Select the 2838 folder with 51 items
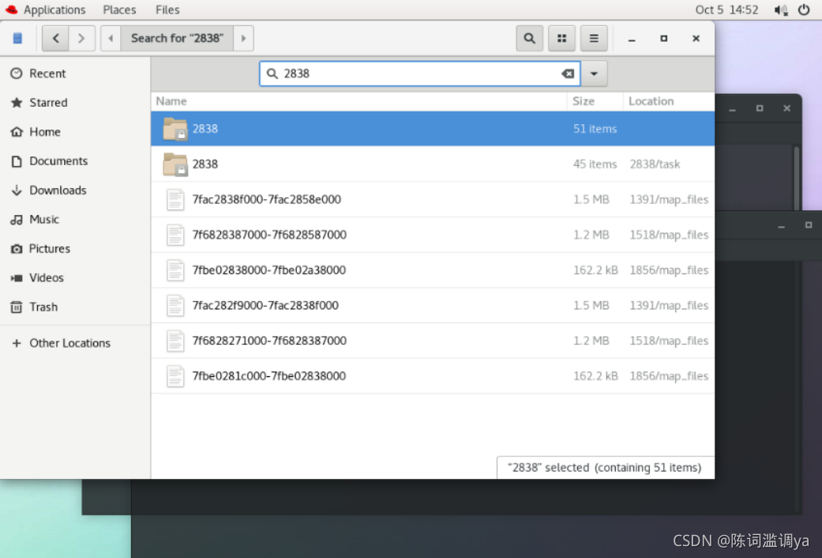This screenshot has width=822, height=558. [x=433, y=129]
